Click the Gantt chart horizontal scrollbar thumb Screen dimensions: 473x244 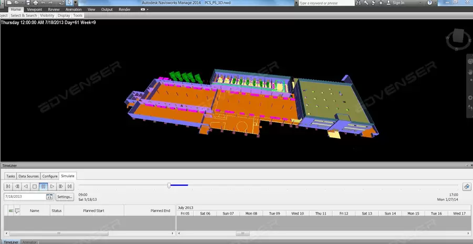pyautogui.click(x=242, y=234)
